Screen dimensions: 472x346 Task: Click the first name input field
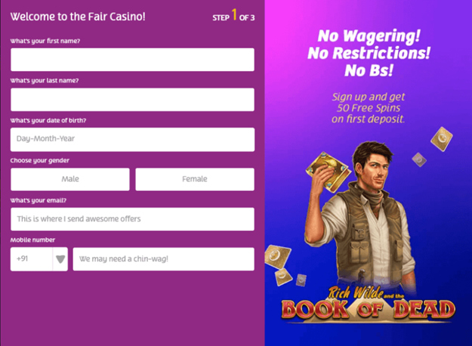132,60
